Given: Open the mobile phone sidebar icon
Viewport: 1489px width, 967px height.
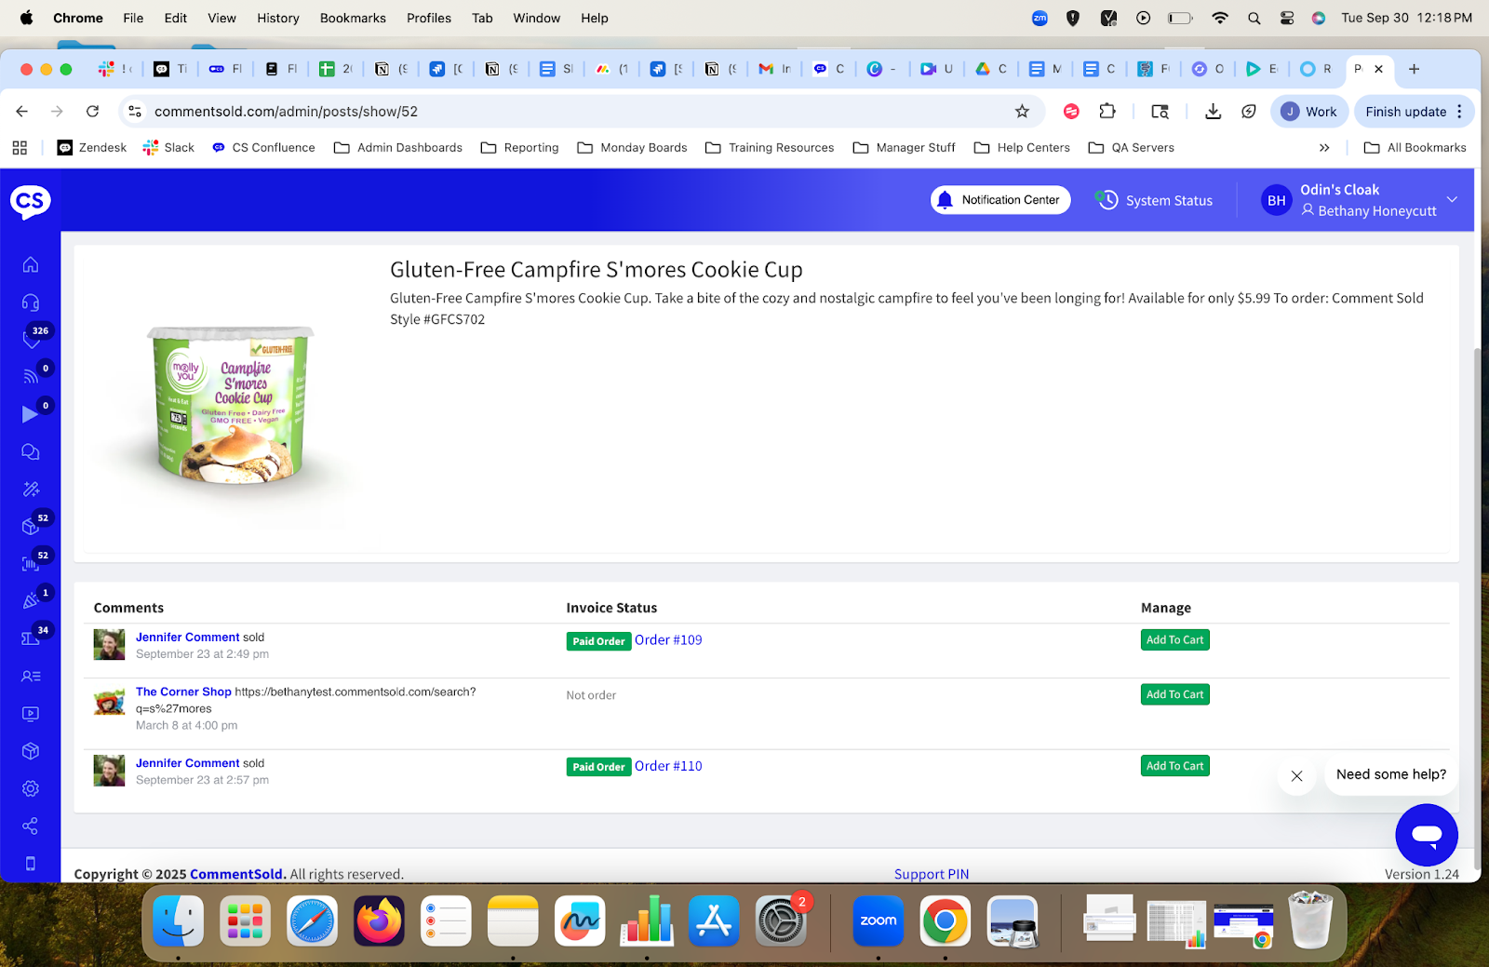Looking at the screenshot, I should (31, 864).
